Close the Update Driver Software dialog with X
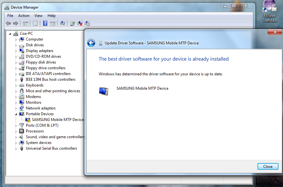The width and height of the screenshot is (283, 187). [275, 32]
